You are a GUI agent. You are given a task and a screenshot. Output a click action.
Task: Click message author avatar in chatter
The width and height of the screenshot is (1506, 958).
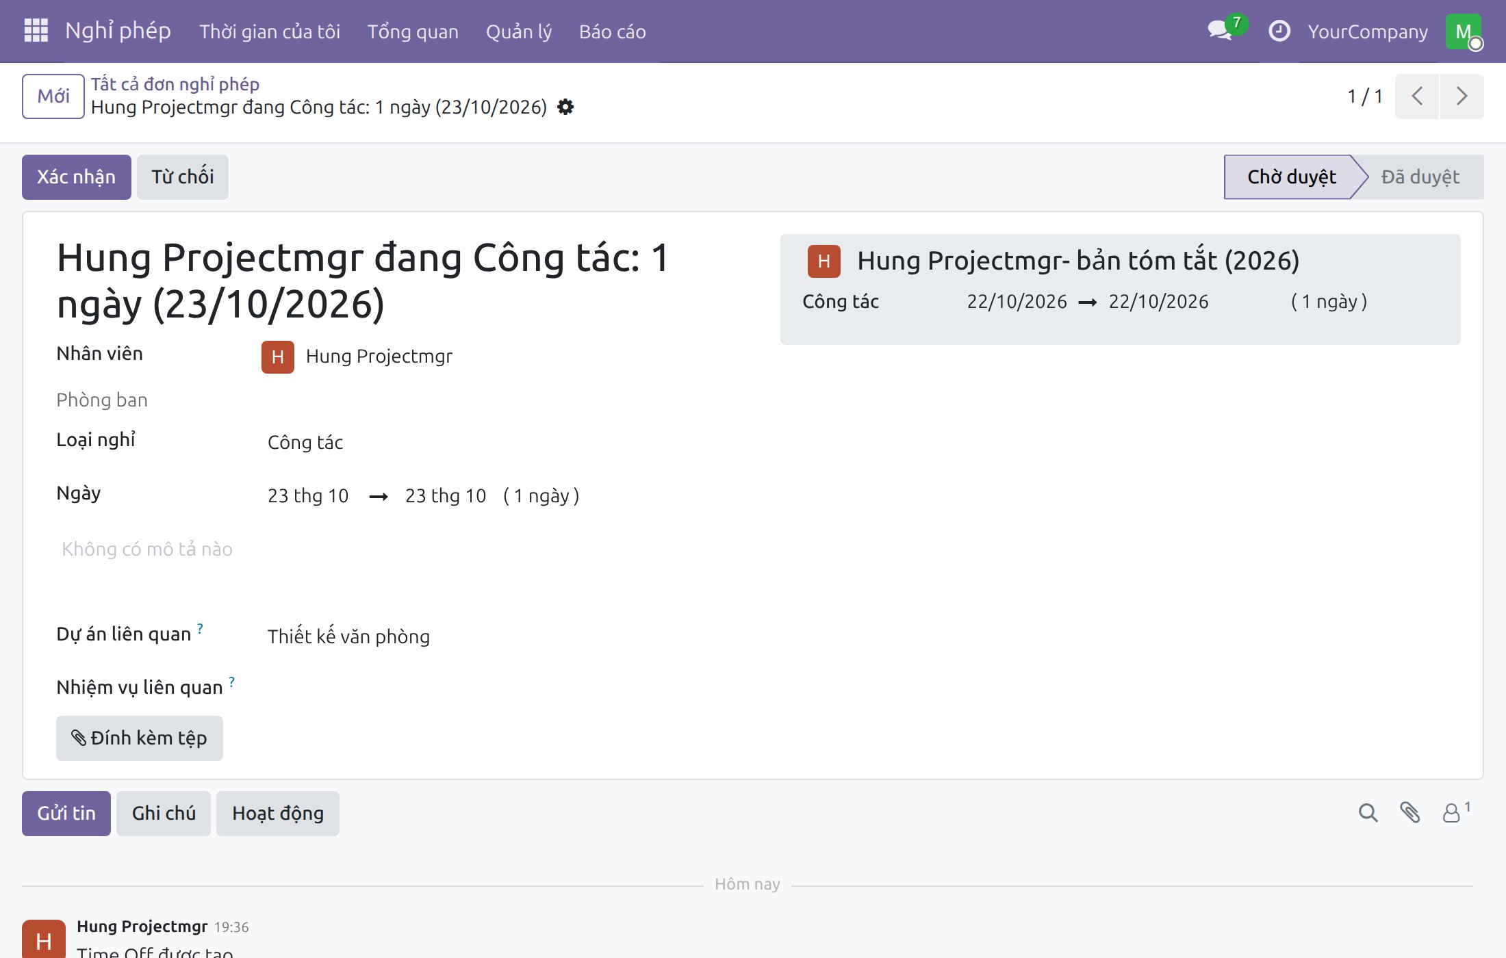tap(44, 939)
